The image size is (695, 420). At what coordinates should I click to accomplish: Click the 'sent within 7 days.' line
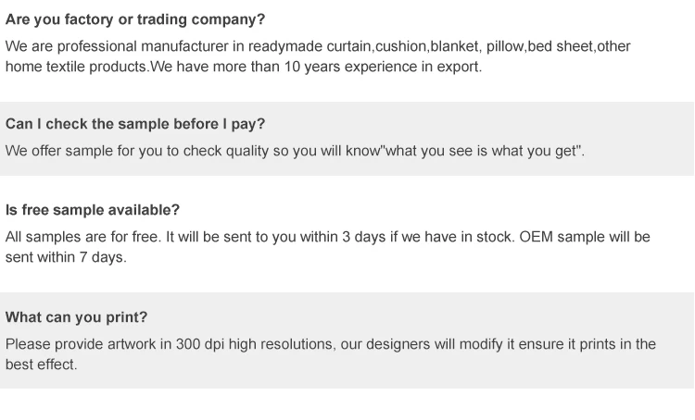[66, 257]
